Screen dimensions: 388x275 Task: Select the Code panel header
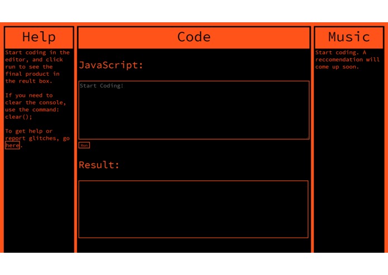[x=194, y=37]
